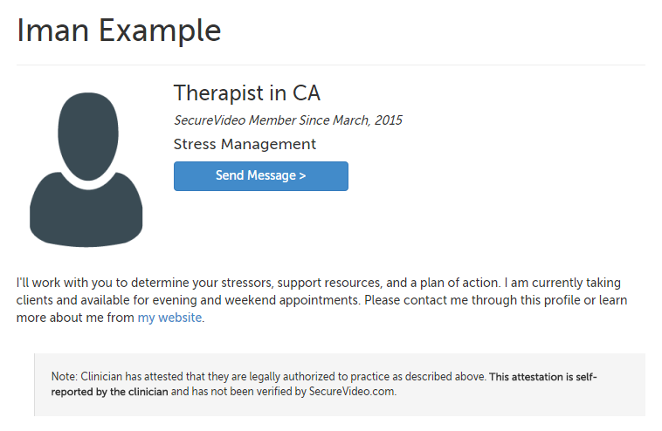Click the profile avatar silhouette icon

pos(86,168)
